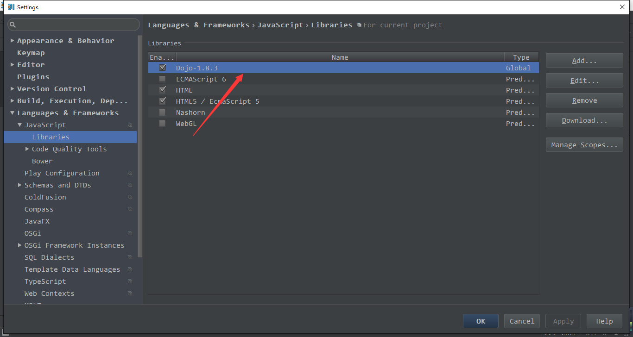This screenshot has height=337, width=633.
Task: Click the Edit... button
Action: [584, 81]
